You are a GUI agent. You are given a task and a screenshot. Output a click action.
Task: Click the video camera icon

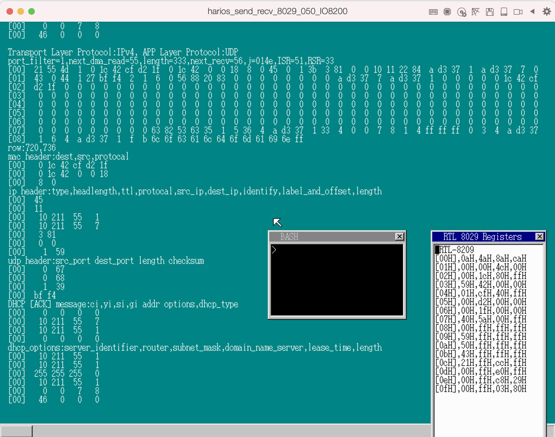[x=518, y=12]
